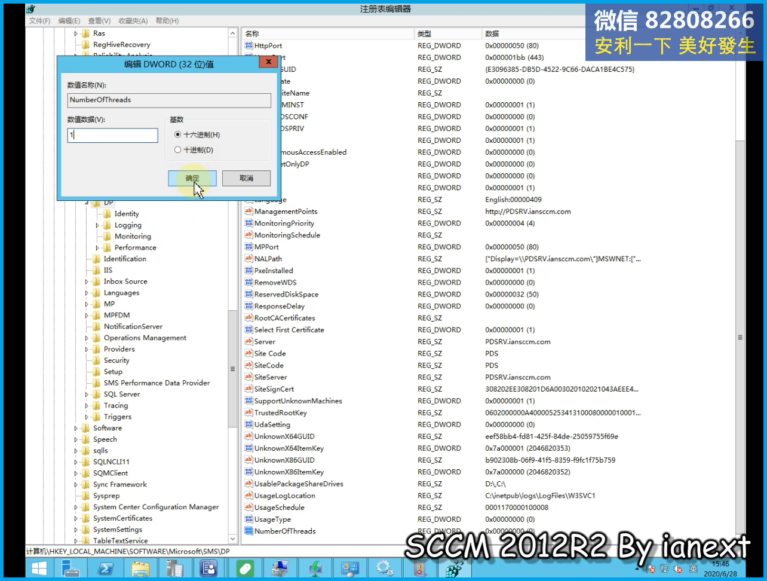767x581 pixels.
Task: Expand the MPFDM tree node
Action: [x=87, y=315]
